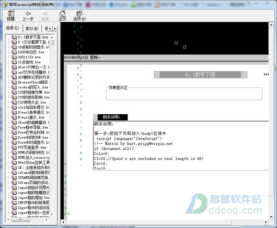Click book icon beside Form框中导航.htm

[x=14, y=128]
